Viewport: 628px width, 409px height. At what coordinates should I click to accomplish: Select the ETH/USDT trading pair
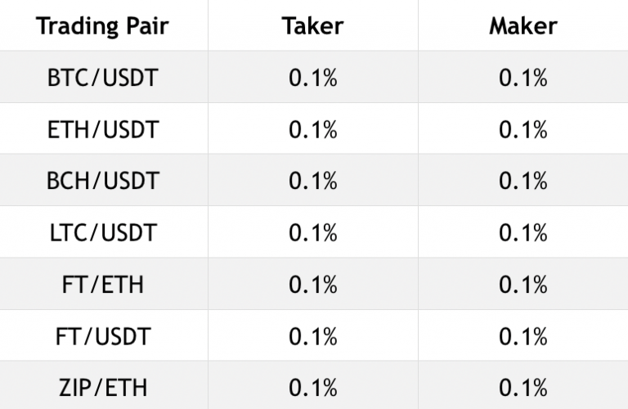point(102,129)
